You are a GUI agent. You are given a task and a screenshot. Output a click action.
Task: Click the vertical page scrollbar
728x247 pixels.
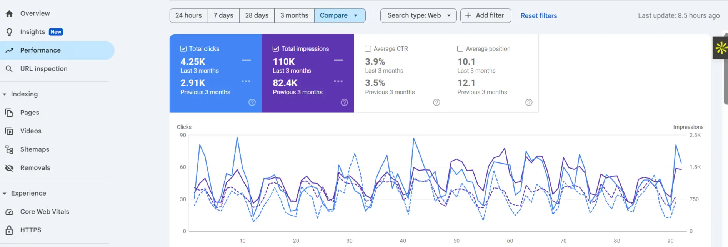coord(725,69)
